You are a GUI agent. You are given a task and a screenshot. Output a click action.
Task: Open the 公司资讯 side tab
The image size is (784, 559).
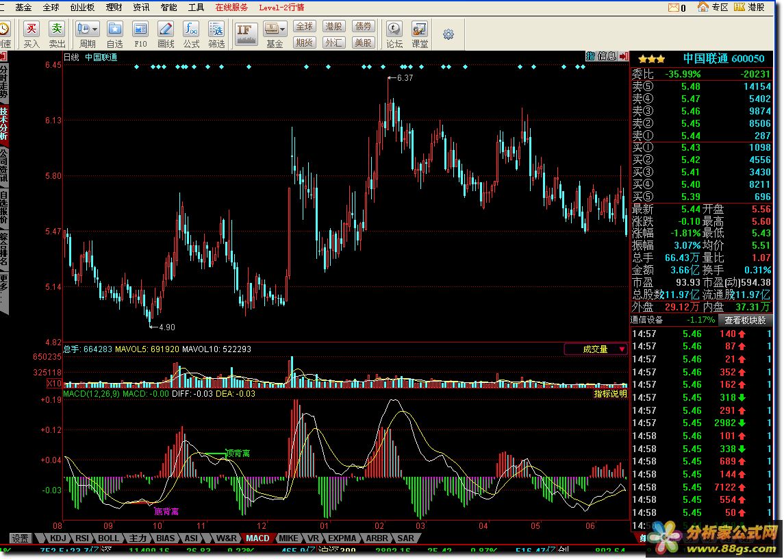pos(4,166)
